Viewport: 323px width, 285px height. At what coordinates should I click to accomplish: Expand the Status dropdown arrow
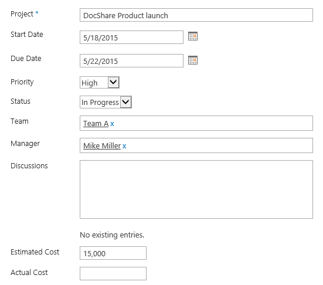[125, 102]
